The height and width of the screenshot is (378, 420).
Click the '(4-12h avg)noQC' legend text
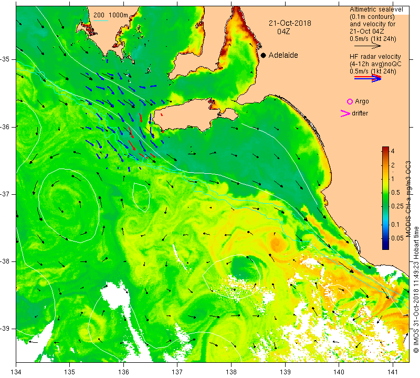coord(375,64)
